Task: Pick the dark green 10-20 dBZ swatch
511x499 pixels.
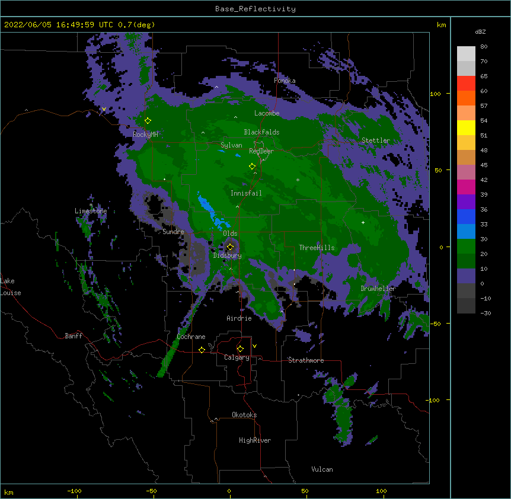Action: click(x=466, y=261)
